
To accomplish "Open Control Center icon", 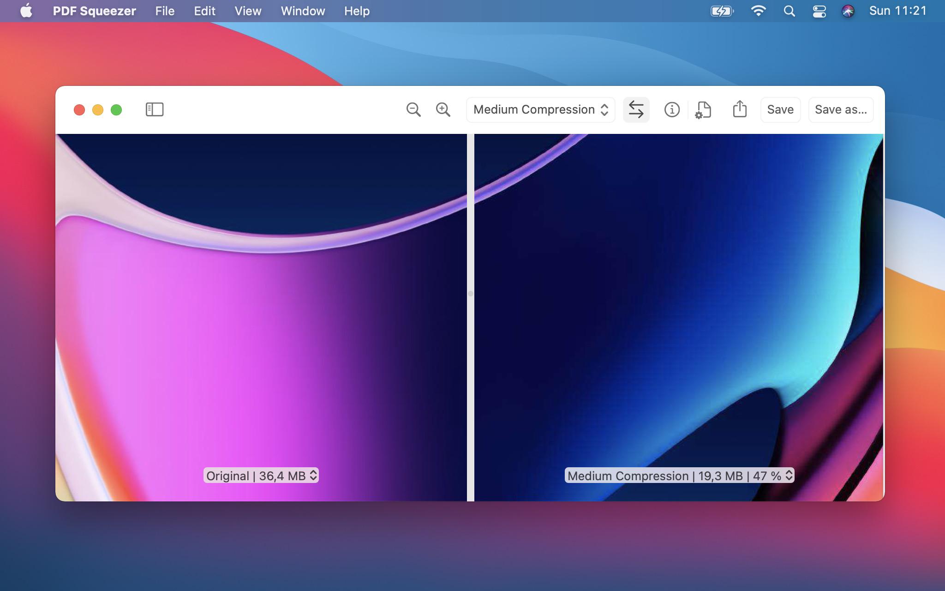I will (819, 11).
